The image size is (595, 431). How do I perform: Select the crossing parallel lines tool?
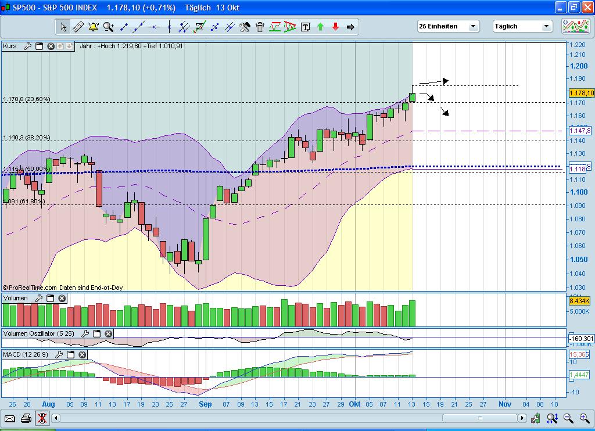click(x=230, y=27)
